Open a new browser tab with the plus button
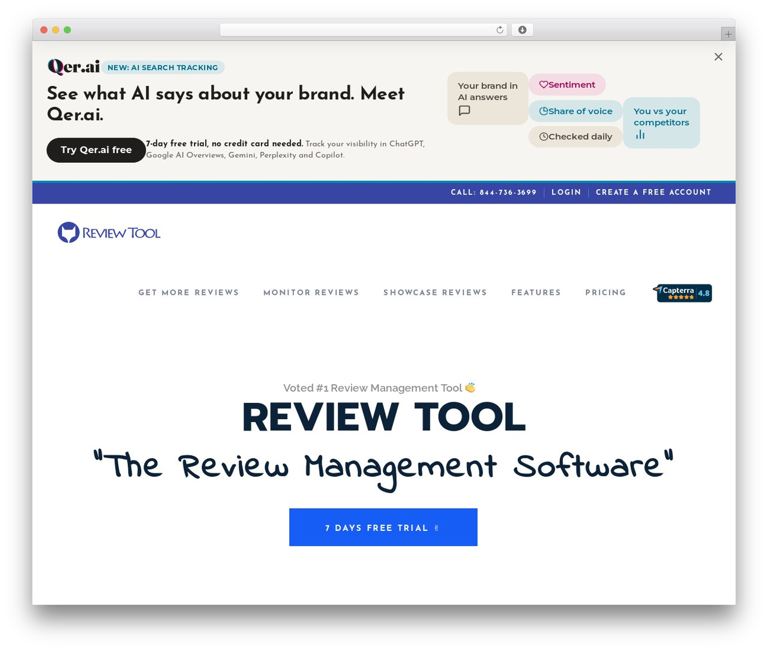The height and width of the screenshot is (651, 768). pos(728,34)
